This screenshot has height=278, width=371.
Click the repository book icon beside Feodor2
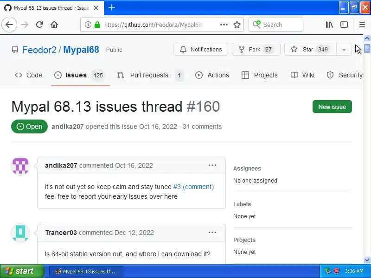point(15,50)
